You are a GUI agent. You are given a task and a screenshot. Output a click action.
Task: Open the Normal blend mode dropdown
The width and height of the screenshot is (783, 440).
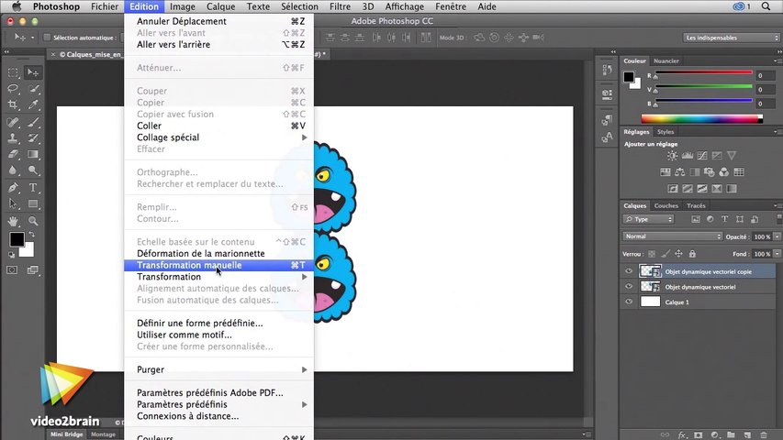click(672, 236)
